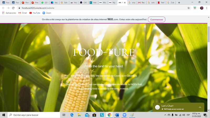Open OneDrive cloud tray icon
This screenshot has height=118, width=210.
tap(169, 115)
